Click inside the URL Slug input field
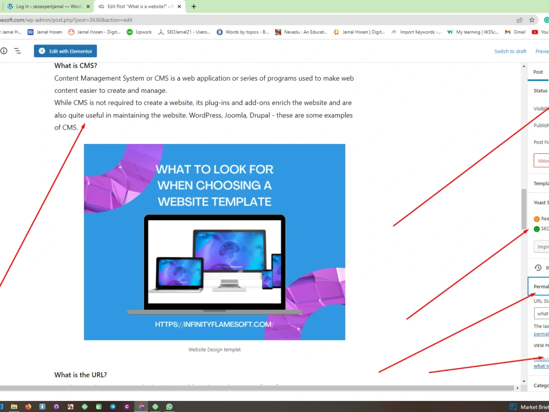549x412 pixels. (x=541, y=313)
